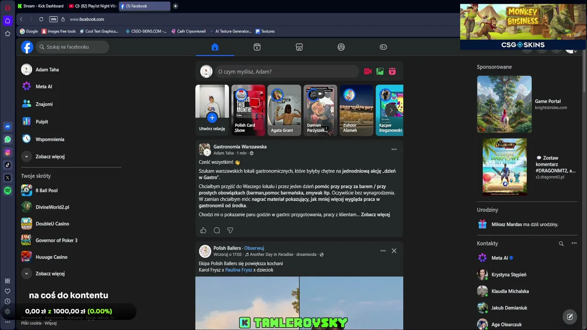Screen dimensions: 587x330
Task: Like the Gastronomia Warszawska post
Action: coord(203,230)
